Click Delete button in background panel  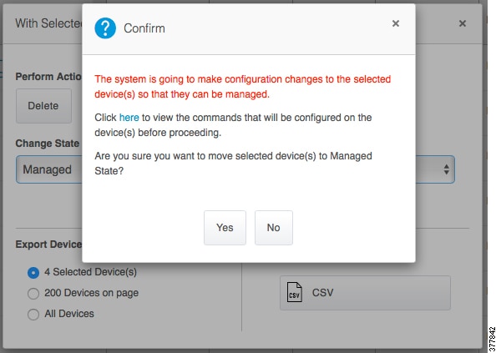(43, 105)
